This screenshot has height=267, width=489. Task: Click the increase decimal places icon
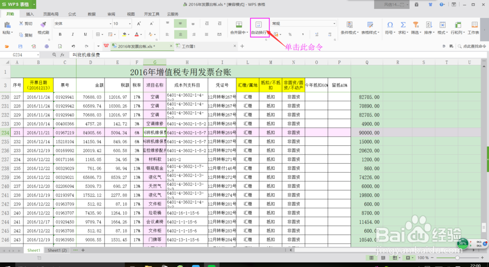click(317, 34)
